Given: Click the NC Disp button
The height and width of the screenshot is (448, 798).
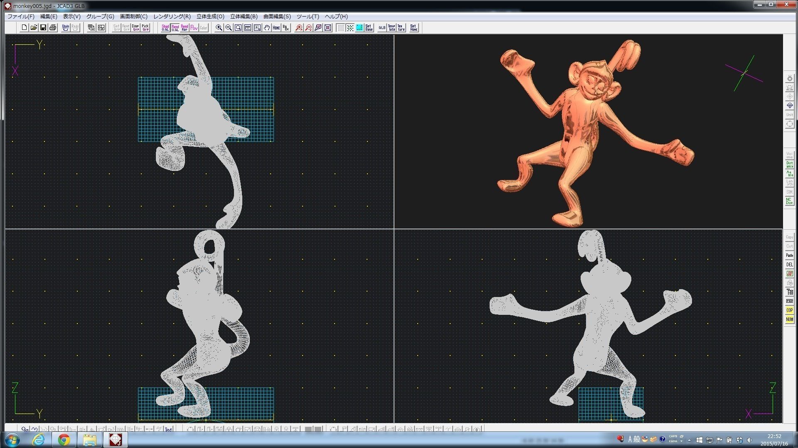Looking at the screenshot, I should [x=789, y=201].
